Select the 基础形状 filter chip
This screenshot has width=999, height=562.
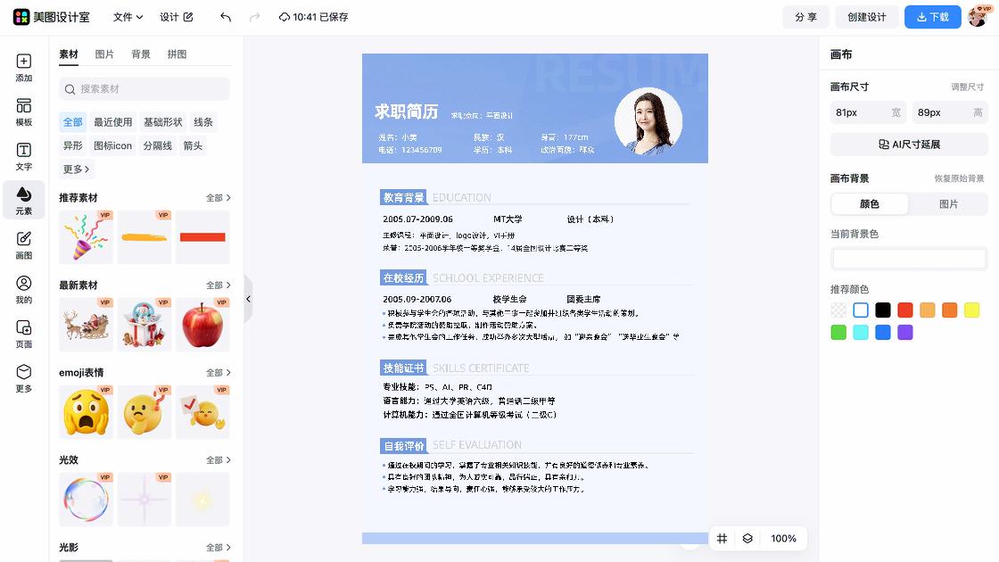click(162, 121)
